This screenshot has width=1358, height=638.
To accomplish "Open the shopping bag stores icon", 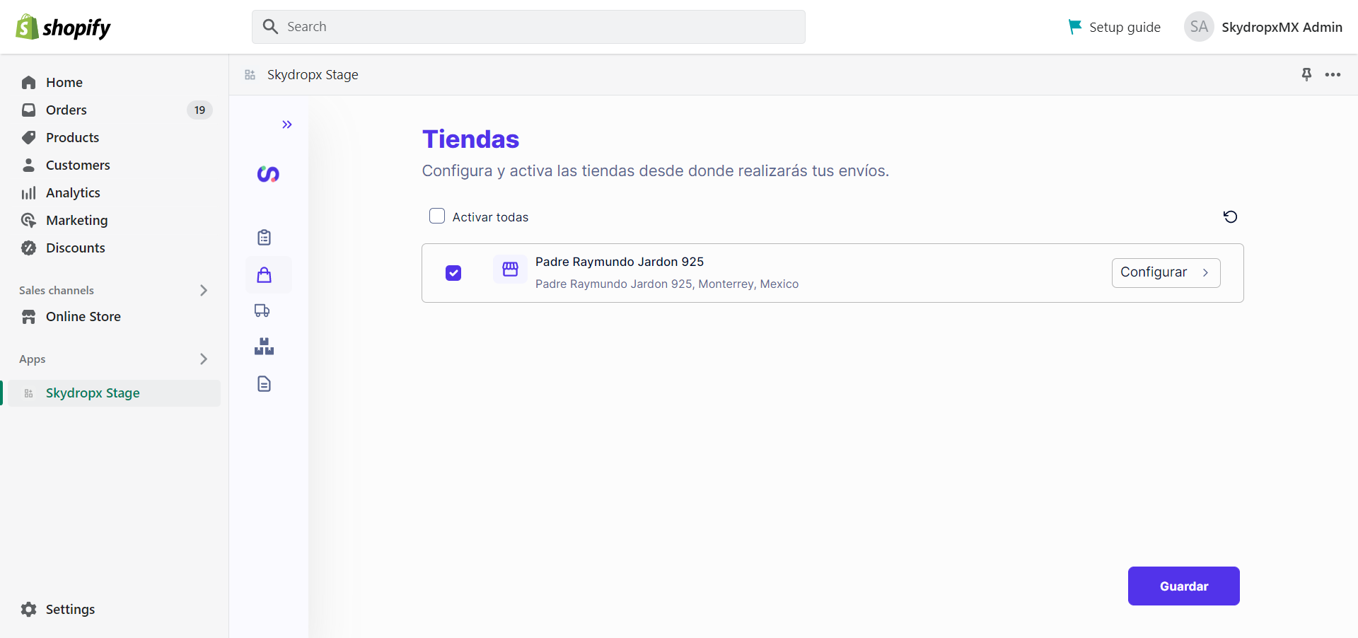I will (265, 275).
